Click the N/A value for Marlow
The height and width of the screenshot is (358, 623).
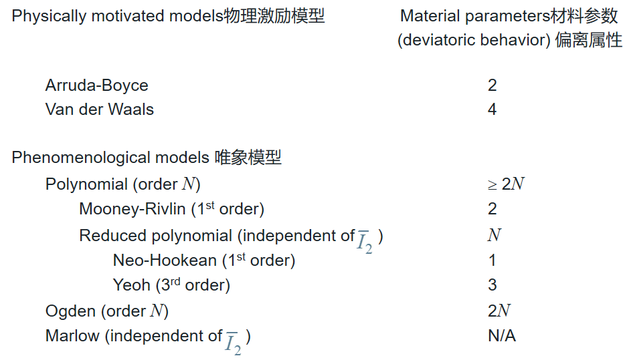502,336
